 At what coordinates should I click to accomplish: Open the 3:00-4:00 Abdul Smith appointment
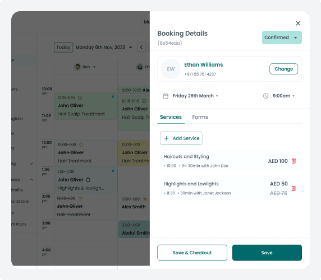pos(134,229)
